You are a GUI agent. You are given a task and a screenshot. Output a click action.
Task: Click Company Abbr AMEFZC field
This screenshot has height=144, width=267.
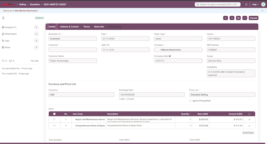pos(178,61)
